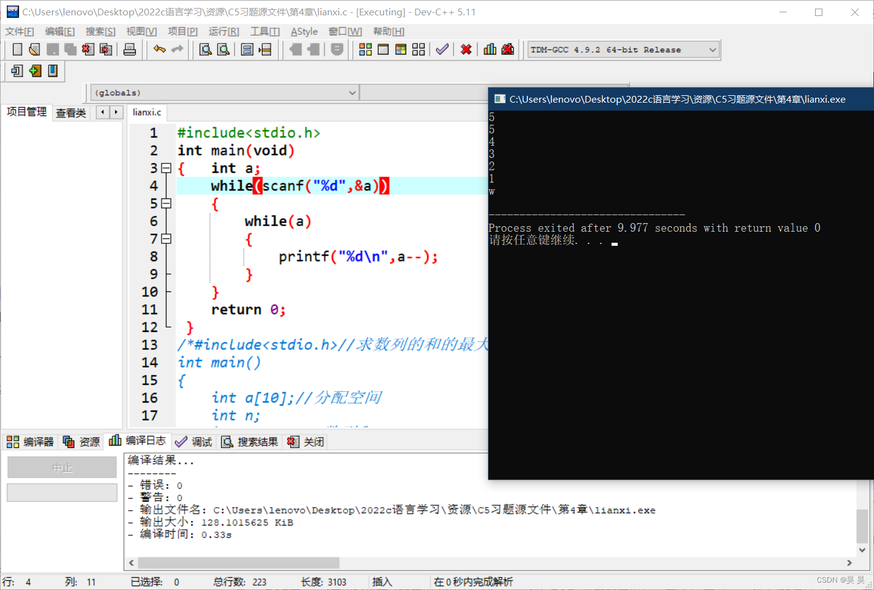Start debugging with the purple checkmark icon
The width and height of the screenshot is (874, 590).
442,49
